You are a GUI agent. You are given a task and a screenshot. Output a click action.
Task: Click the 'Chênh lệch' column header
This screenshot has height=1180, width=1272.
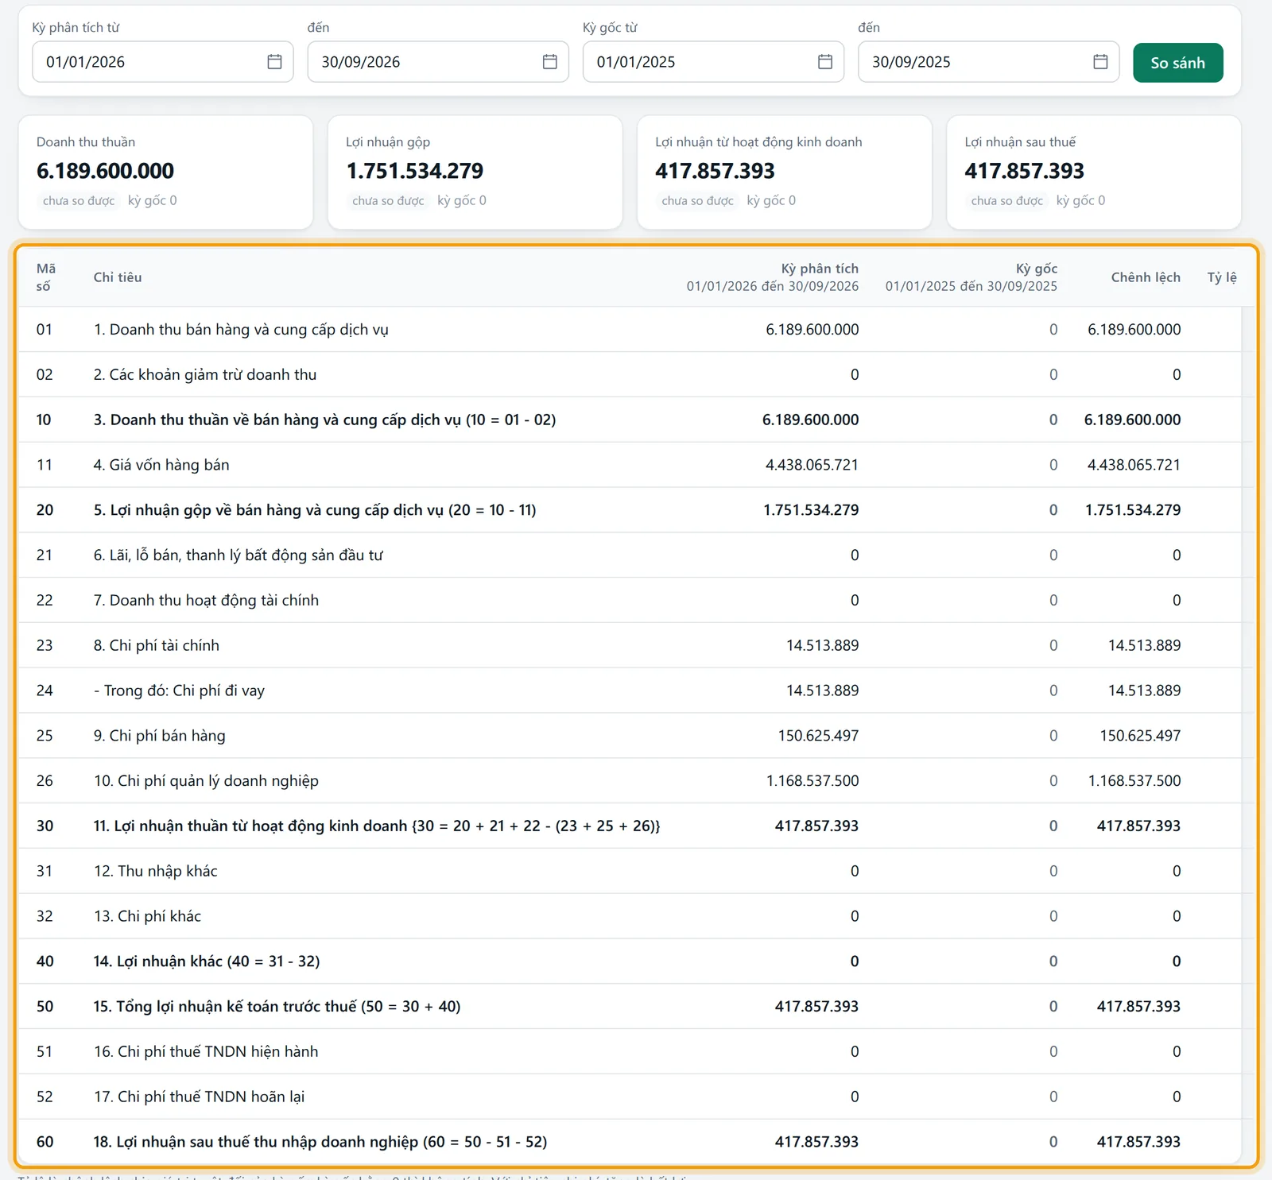click(1146, 277)
